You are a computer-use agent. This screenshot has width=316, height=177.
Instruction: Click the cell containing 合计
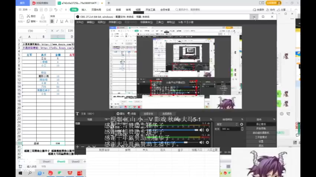point(36,143)
